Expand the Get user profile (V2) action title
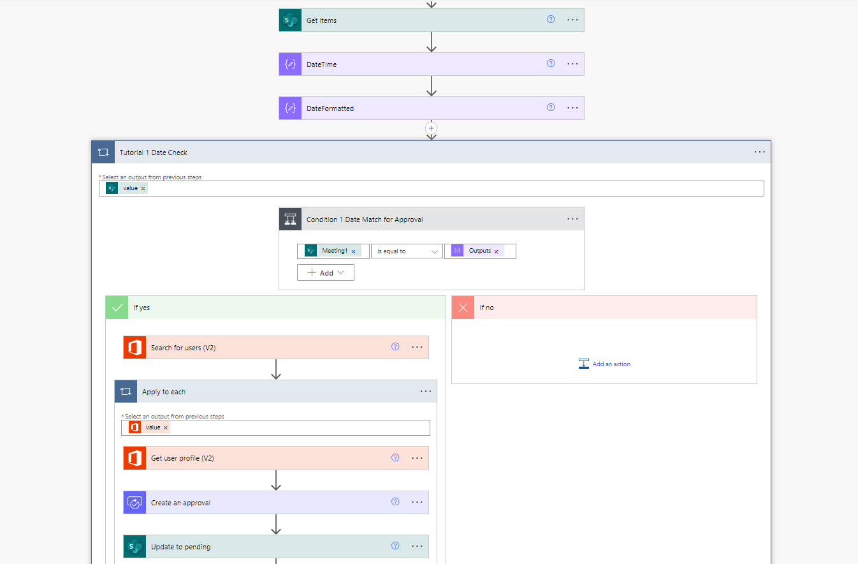 (182, 458)
